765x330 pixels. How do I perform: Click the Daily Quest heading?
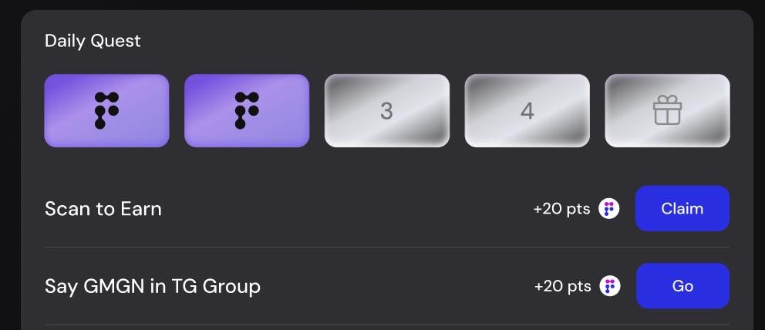(93, 41)
